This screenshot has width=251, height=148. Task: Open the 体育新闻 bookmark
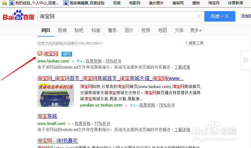[236, 3]
